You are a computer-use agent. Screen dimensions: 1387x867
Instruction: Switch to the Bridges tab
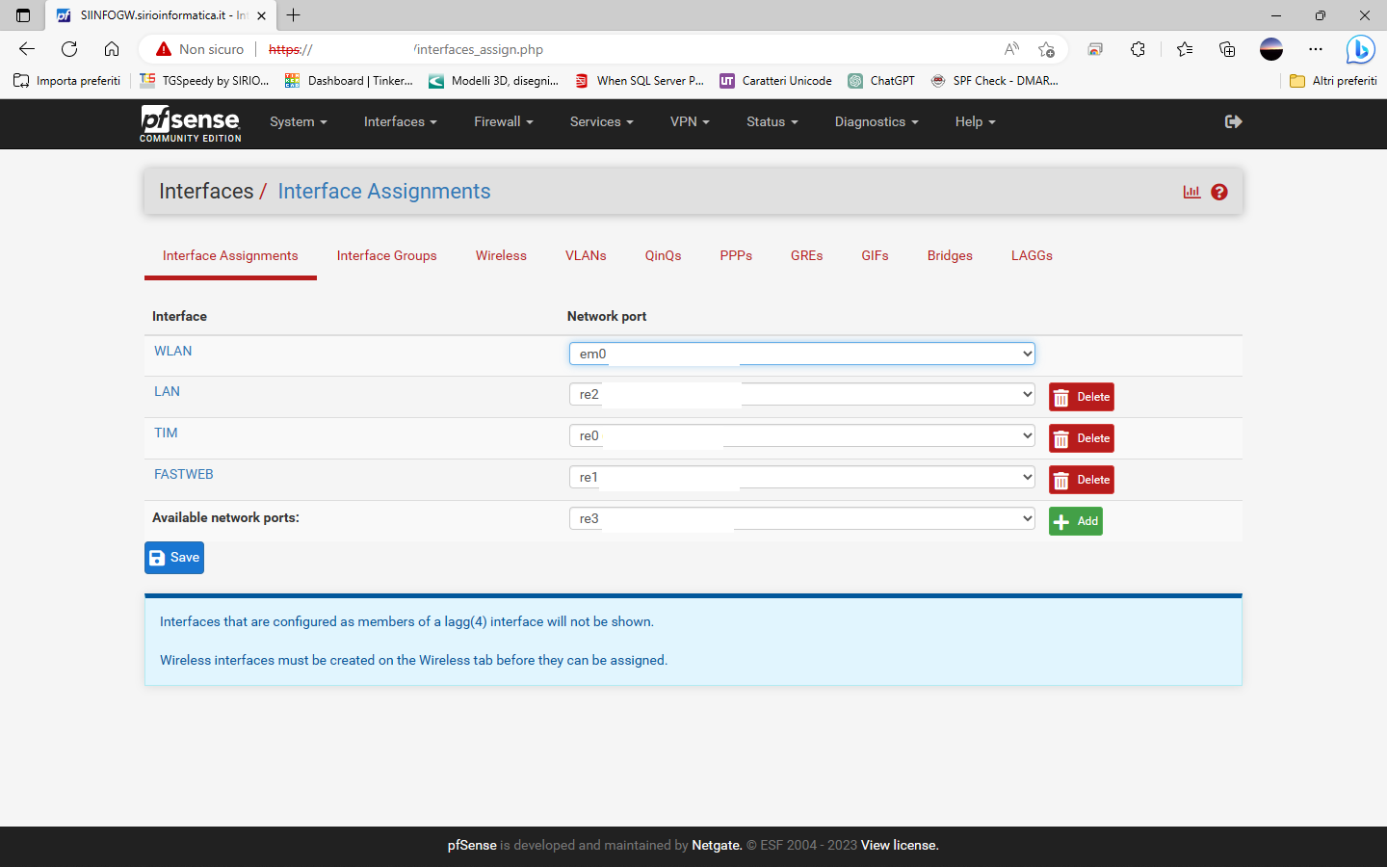coord(950,255)
